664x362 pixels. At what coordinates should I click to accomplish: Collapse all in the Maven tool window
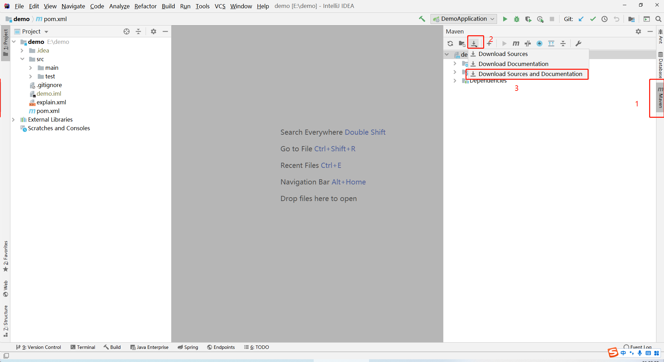(x=563, y=44)
